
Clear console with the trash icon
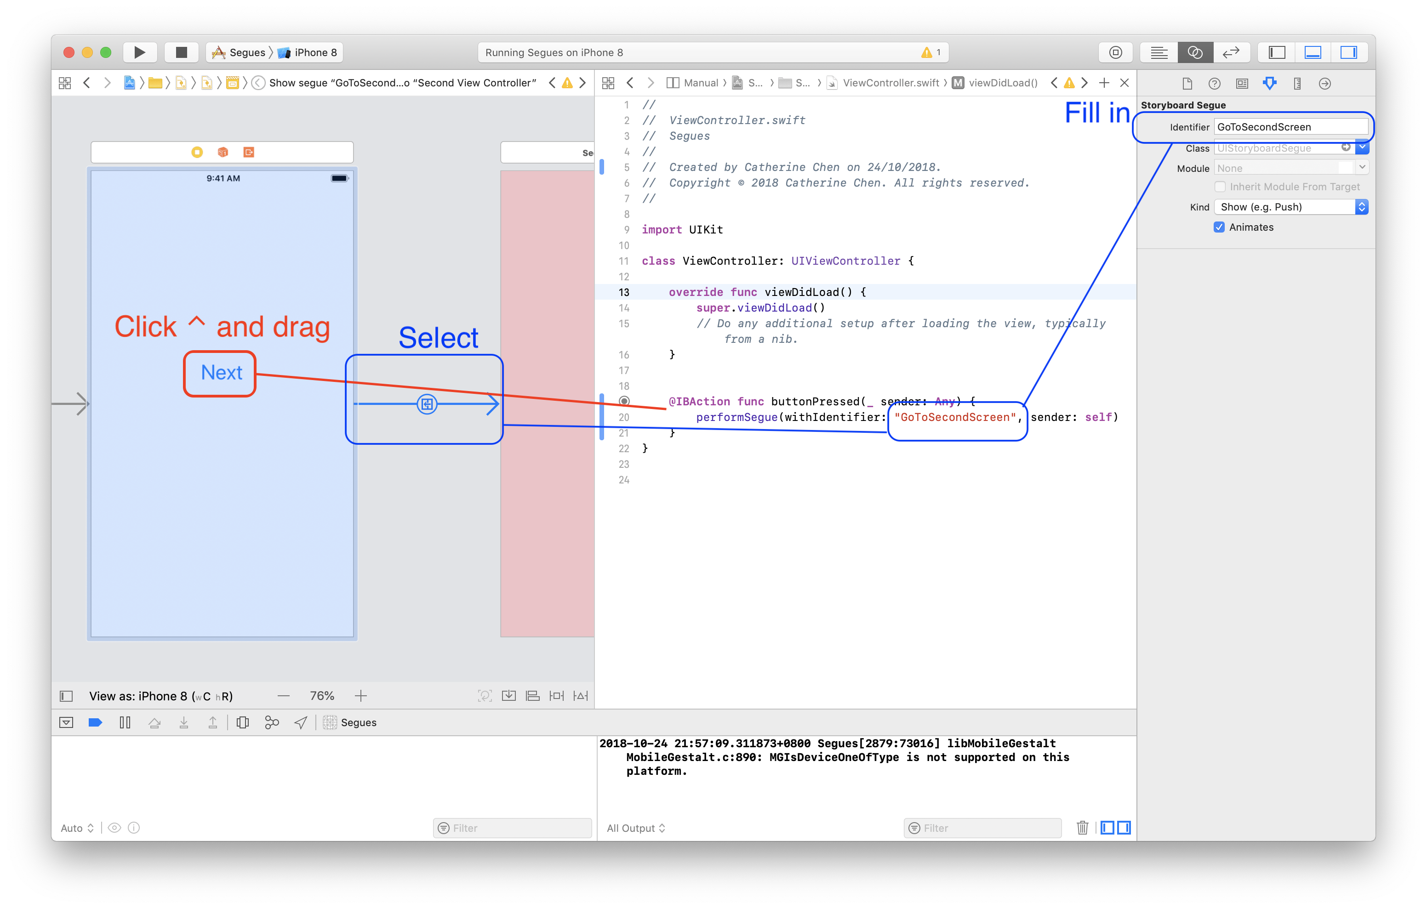[1082, 827]
